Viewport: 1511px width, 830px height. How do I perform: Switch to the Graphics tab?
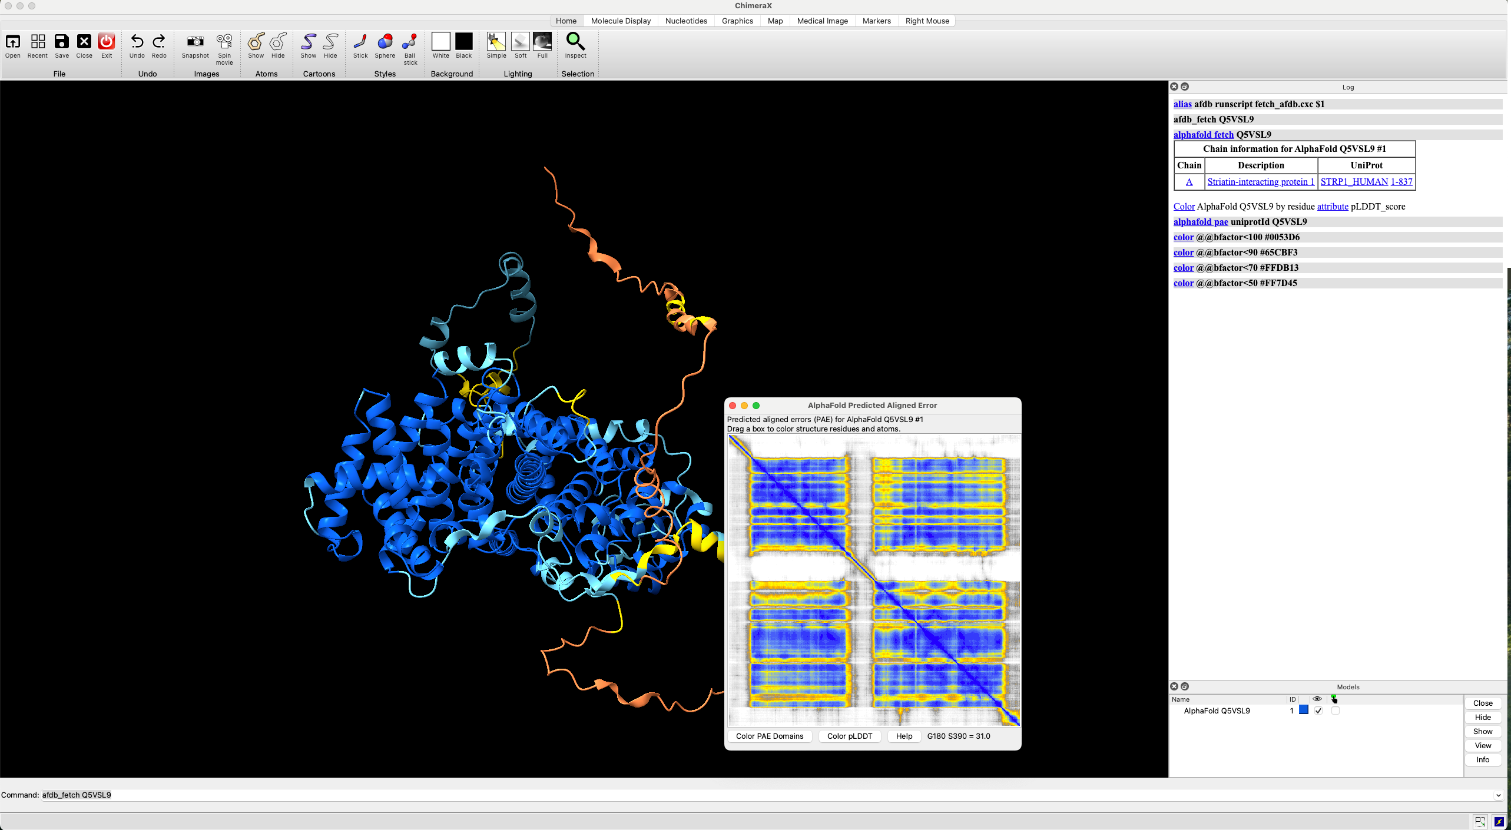tap(737, 21)
